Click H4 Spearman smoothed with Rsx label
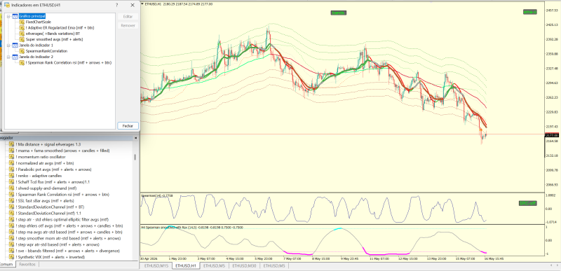 pos(192,227)
